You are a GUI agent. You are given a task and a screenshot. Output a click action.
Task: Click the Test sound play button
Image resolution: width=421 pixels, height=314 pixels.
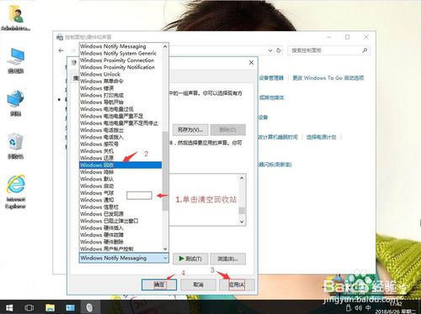tap(190, 259)
